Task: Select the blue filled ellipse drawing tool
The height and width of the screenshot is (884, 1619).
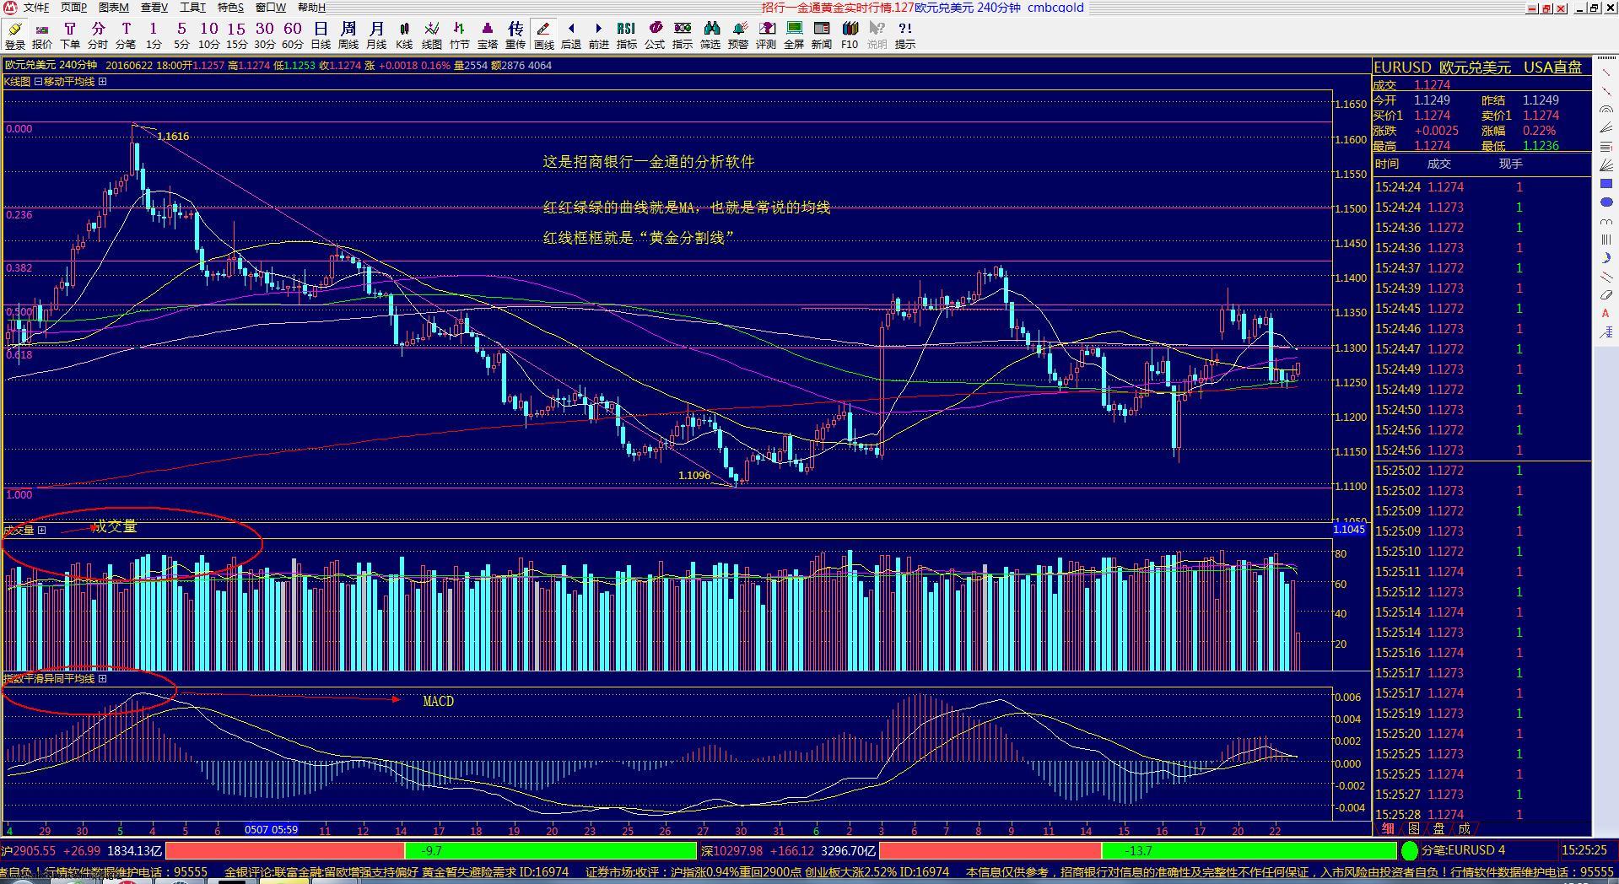Action: tap(1606, 202)
